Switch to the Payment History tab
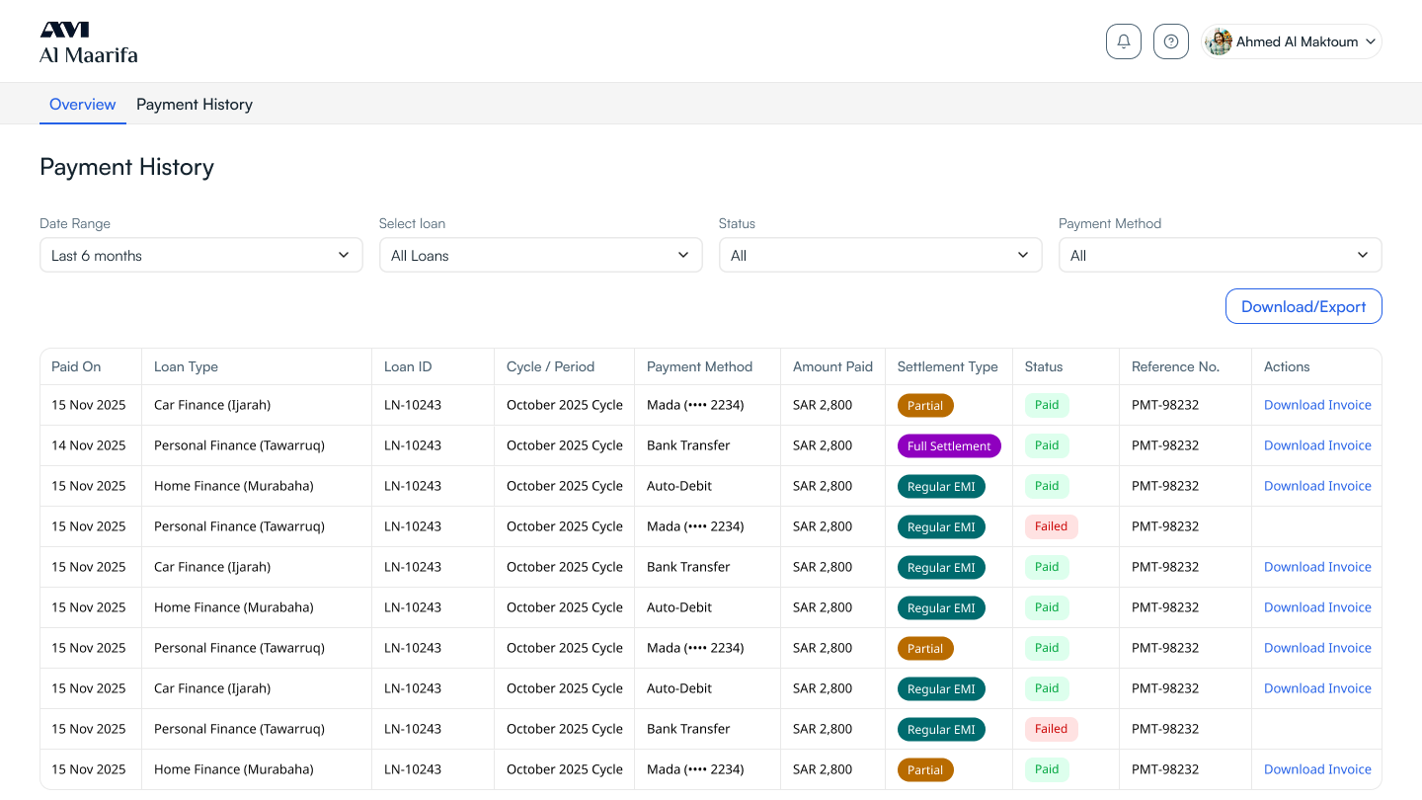This screenshot has height=800, width=1422. point(195,104)
